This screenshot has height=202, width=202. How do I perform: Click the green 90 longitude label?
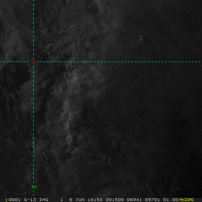click(x=34, y=187)
